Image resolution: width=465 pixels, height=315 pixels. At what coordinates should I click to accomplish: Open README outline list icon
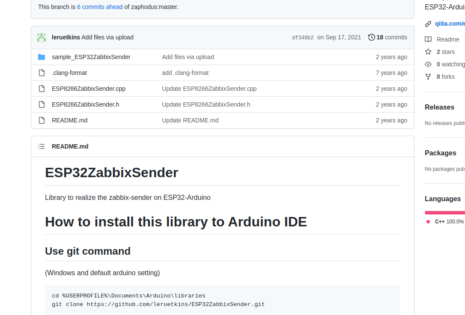coord(42,146)
